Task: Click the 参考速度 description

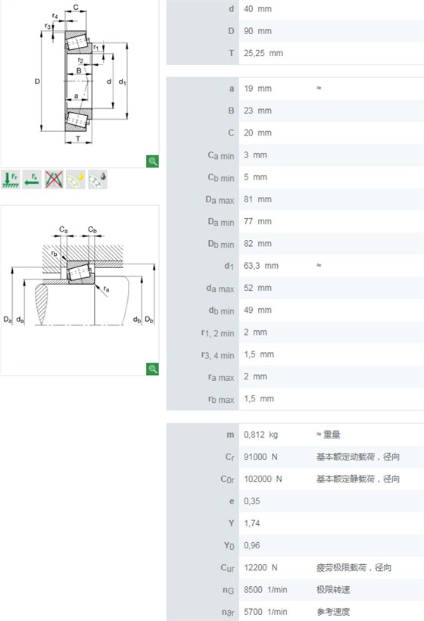Action: pyautogui.click(x=333, y=612)
